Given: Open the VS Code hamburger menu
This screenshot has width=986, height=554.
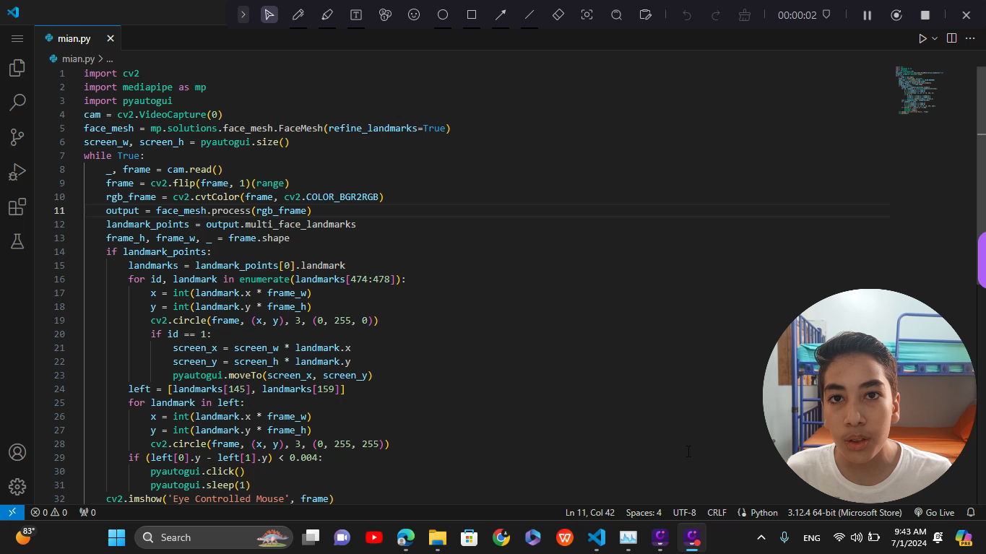Looking at the screenshot, I should [x=17, y=38].
